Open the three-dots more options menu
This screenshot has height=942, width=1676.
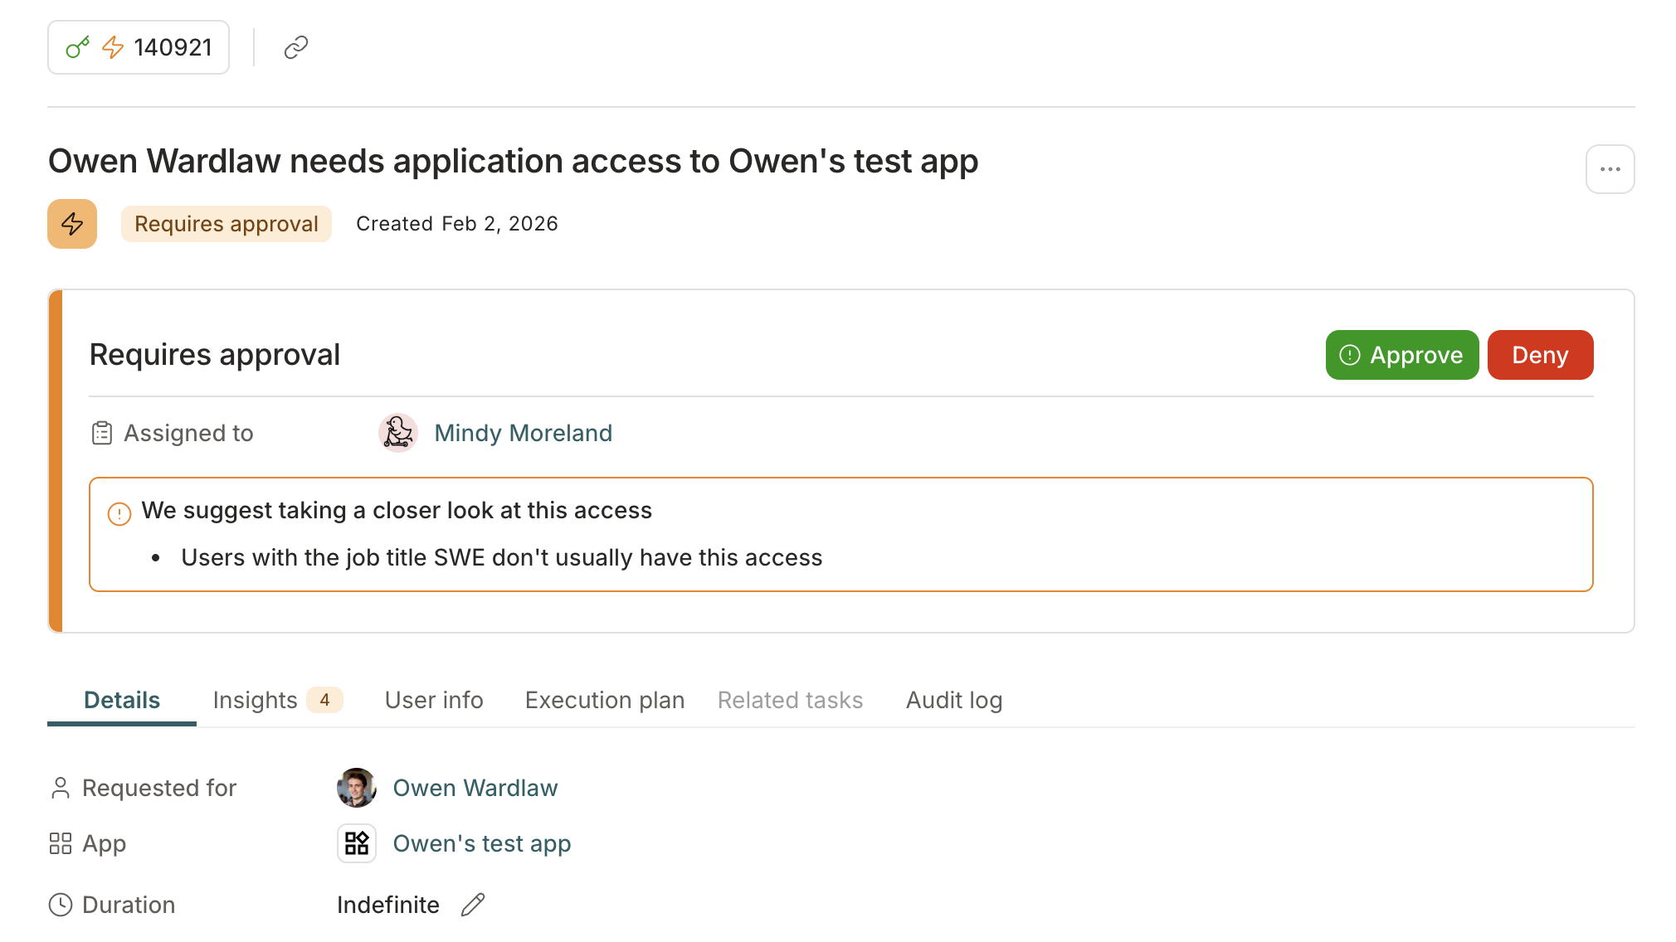1610,169
